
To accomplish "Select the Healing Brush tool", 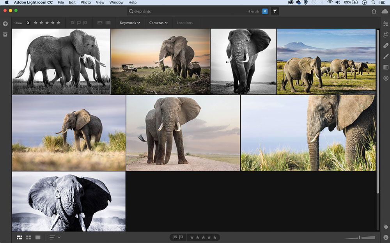I will click(x=386, y=46).
